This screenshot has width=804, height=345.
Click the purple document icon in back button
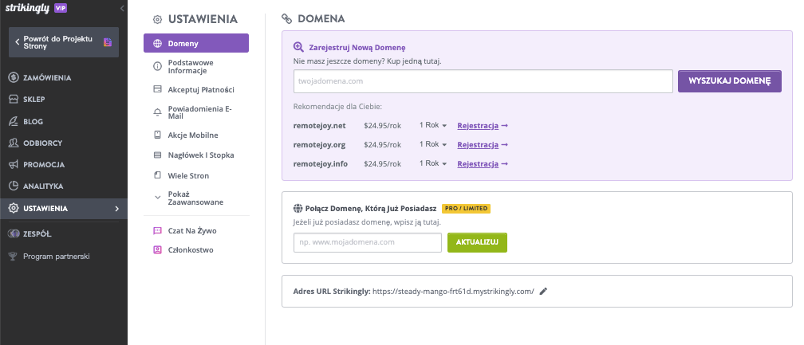[108, 42]
